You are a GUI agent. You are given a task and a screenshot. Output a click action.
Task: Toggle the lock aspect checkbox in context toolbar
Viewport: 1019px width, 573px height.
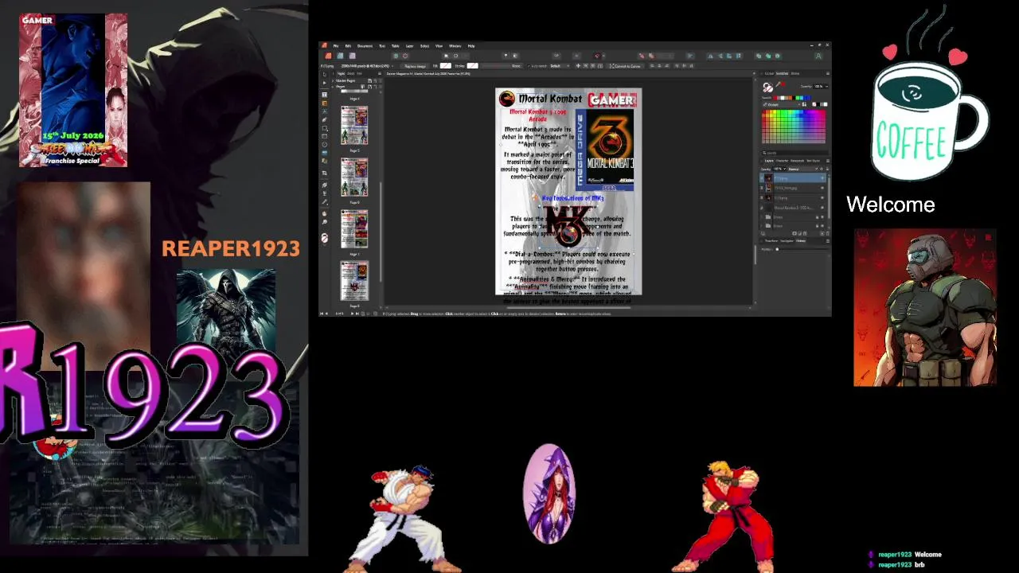pos(529,66)
